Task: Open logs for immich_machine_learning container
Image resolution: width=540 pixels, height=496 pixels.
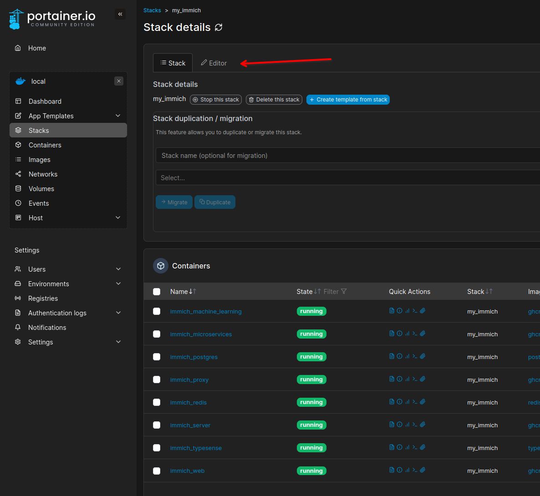Action: tap(392, 311)
